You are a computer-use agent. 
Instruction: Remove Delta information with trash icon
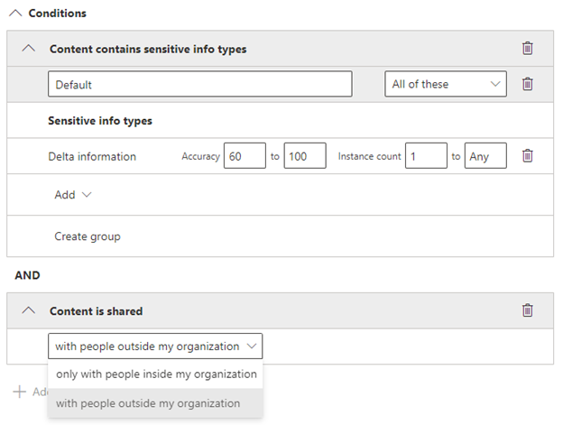pos(528,156)
